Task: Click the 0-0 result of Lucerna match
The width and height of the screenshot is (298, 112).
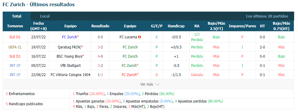Action: (100, 37)
